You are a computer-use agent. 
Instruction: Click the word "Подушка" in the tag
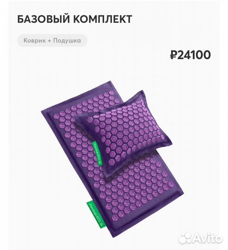click(67, 41)
